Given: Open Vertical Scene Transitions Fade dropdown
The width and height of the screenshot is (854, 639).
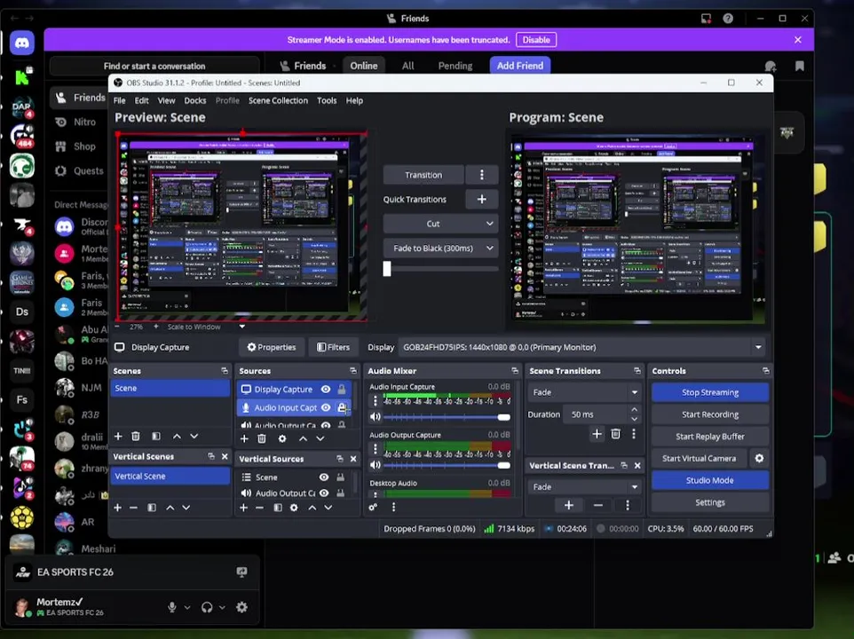Looking at the screenshot, I should 584,486.
